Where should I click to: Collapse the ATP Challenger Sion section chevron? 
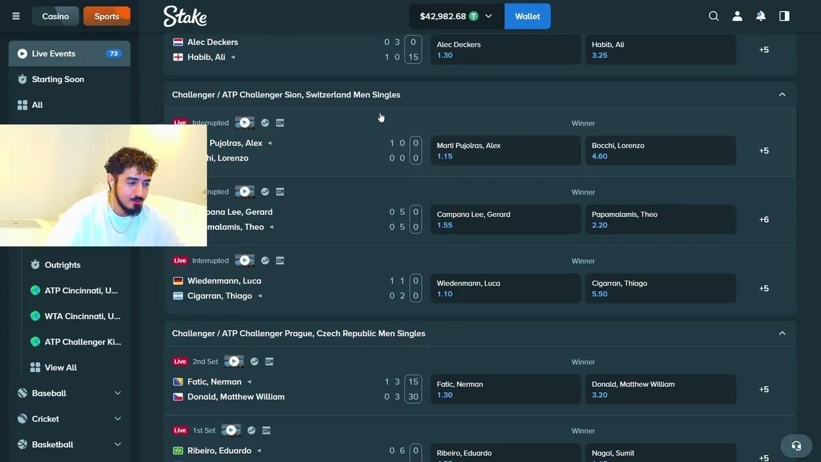[782, 94]
